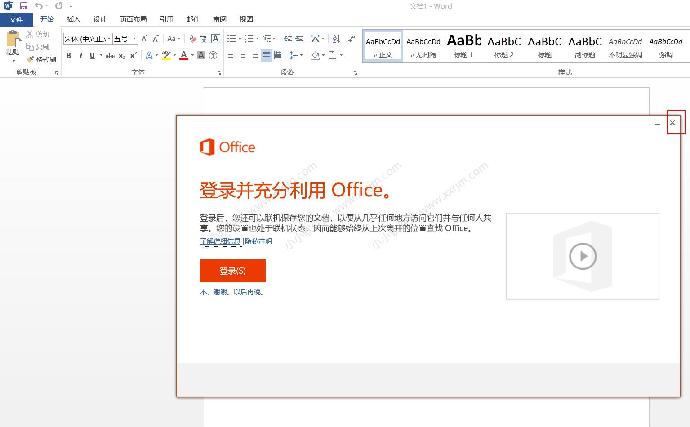The height and width of the screenshot is (427, 690).
Task: Apply yellow text highlight color
Action: [x=165, y=55]
